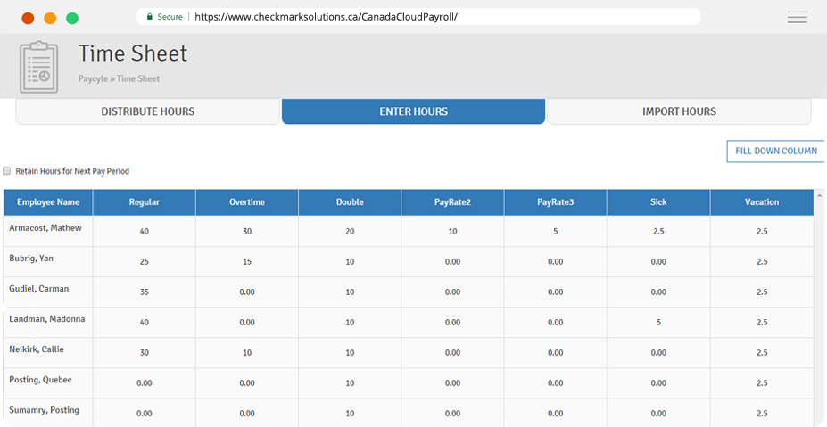827x427 pixels.
Task: Click the PayRate2 column header
Action: click(452, 202)
